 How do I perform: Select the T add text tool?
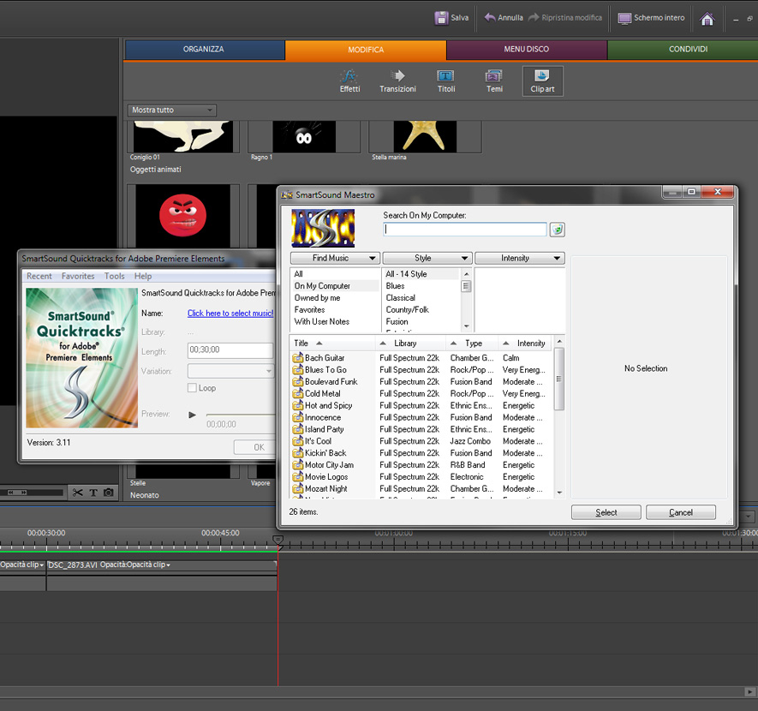tap(93, 493)
